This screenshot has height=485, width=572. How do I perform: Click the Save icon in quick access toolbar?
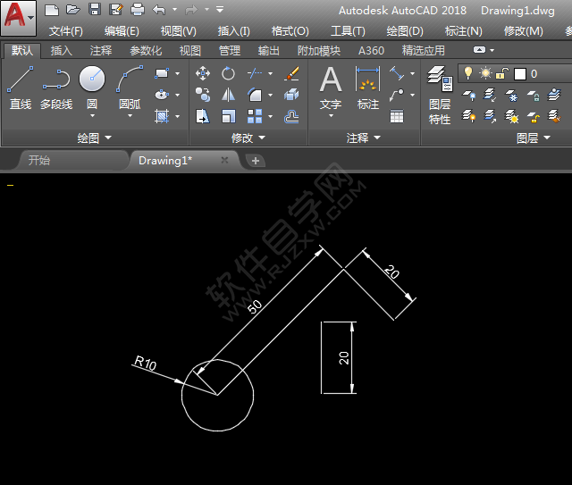coord(95,10)
